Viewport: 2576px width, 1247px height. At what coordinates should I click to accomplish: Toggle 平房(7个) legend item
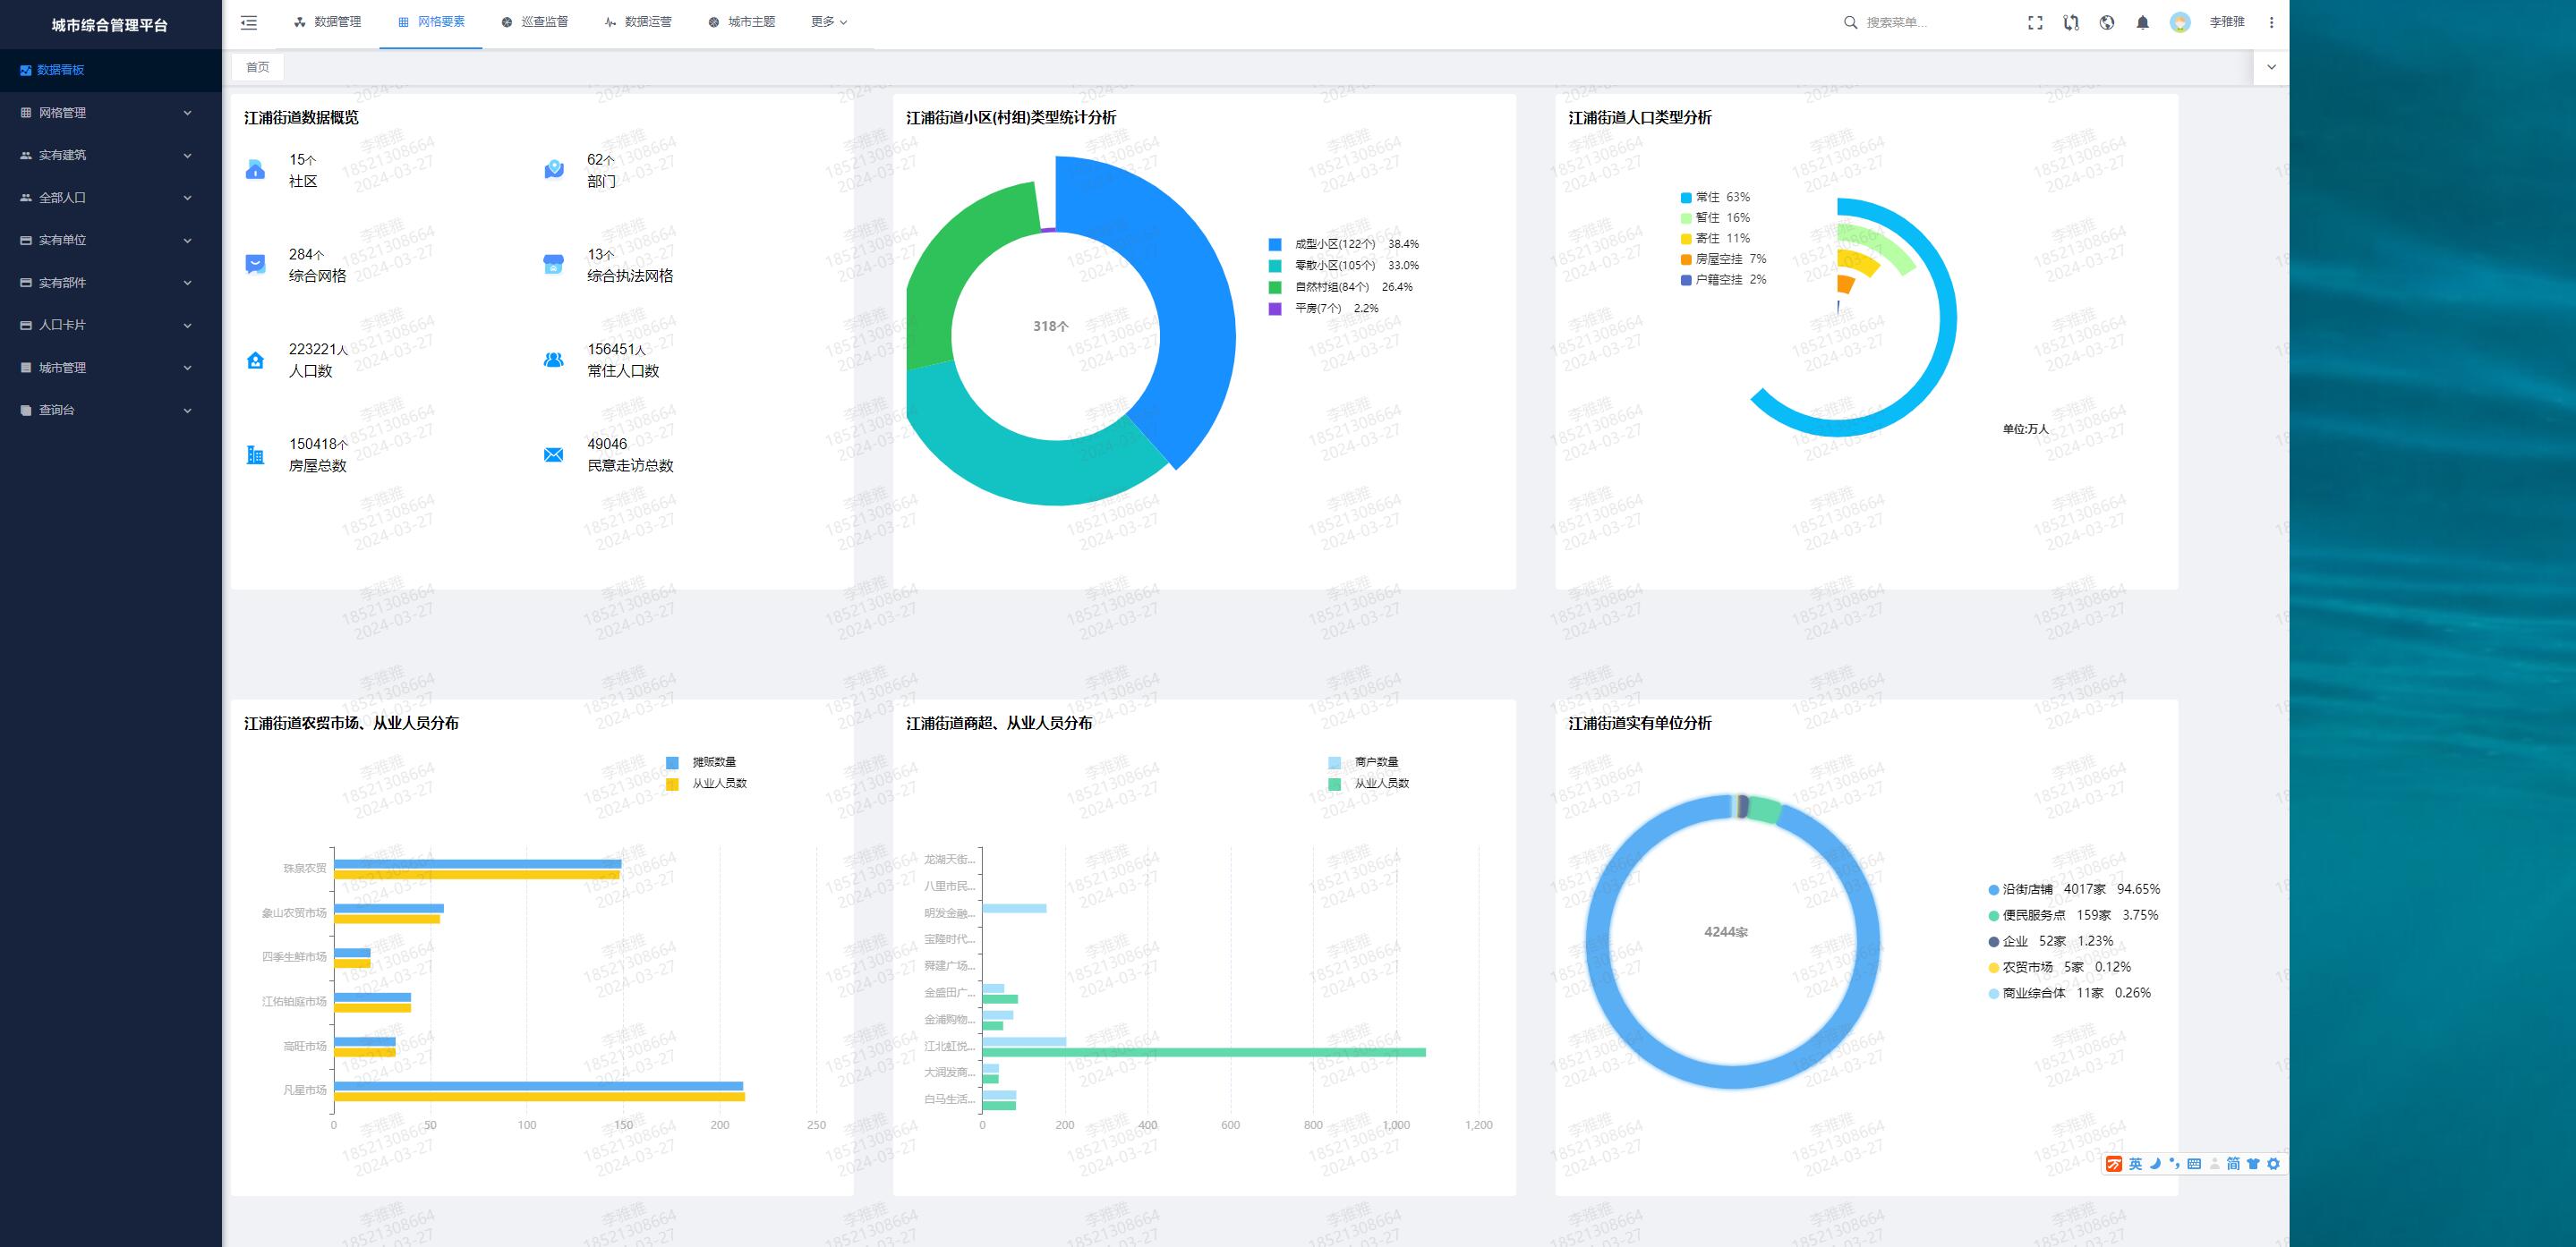point(1323,309)
